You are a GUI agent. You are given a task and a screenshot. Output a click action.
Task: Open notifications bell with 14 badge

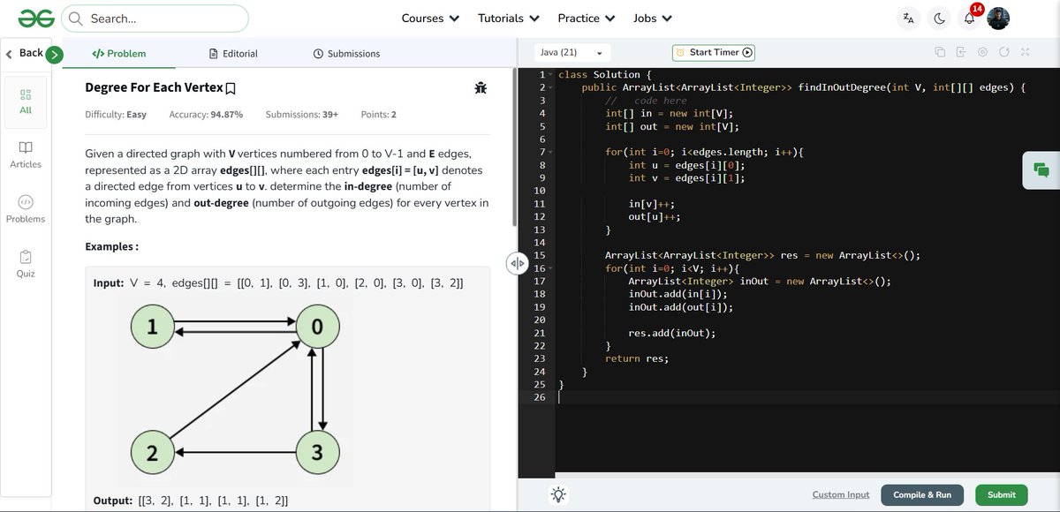(x=970, y=16)
